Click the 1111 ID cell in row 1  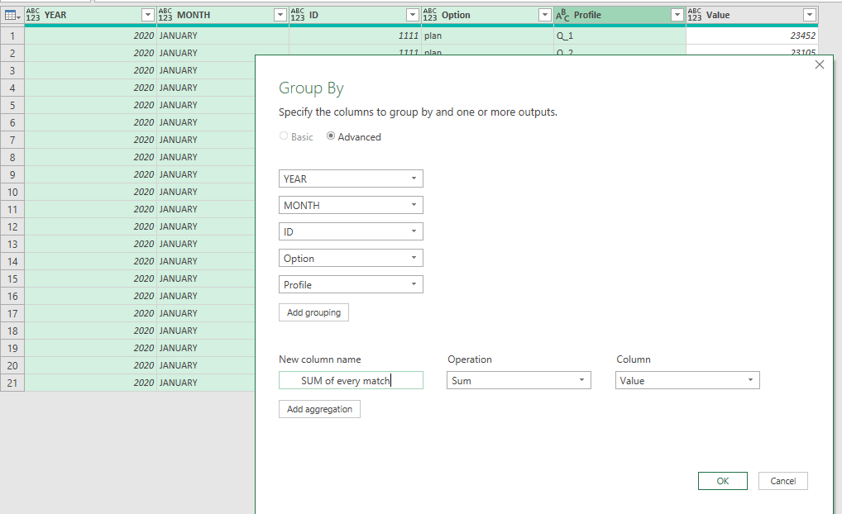[x=355, y=36]
